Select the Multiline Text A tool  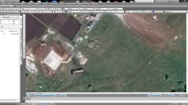pyautogui.click(x=24, y=55)
